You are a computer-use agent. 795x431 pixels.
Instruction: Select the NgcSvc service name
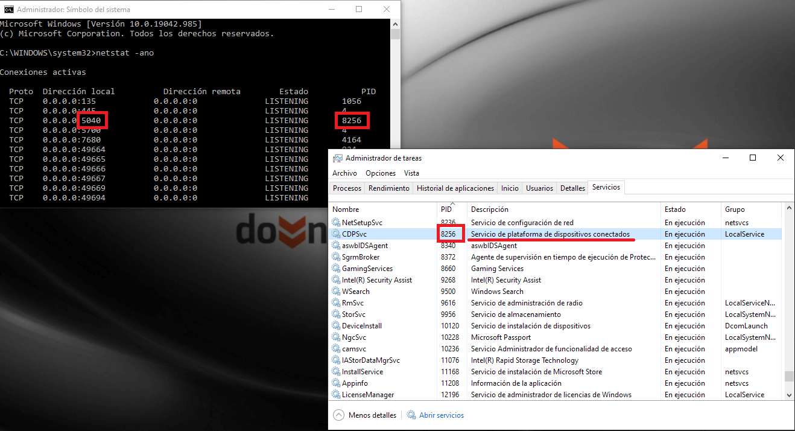[x=354, y=337]
